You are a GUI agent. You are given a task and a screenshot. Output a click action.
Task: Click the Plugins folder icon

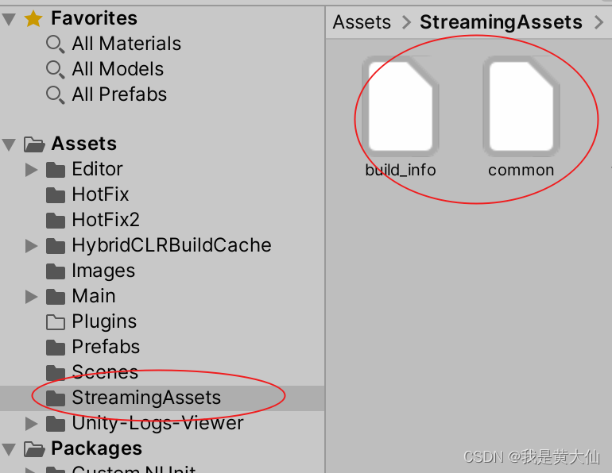point(56,322)
